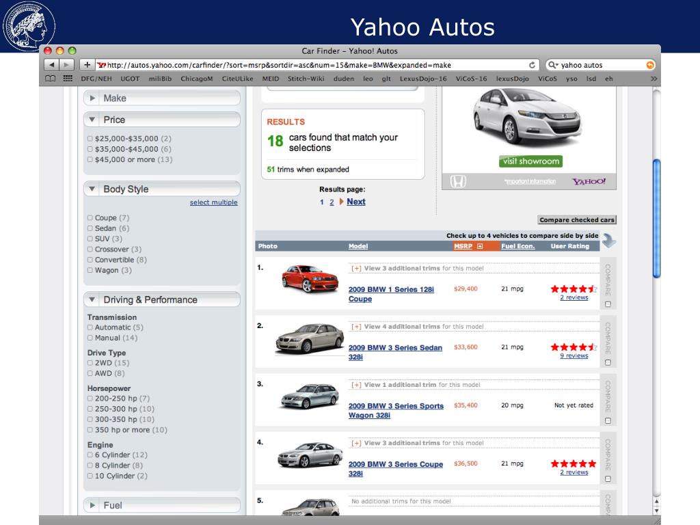Click the Yahoo! logo in the ad
This screenshot has width=700, height=525.
[x=589, y=181]
